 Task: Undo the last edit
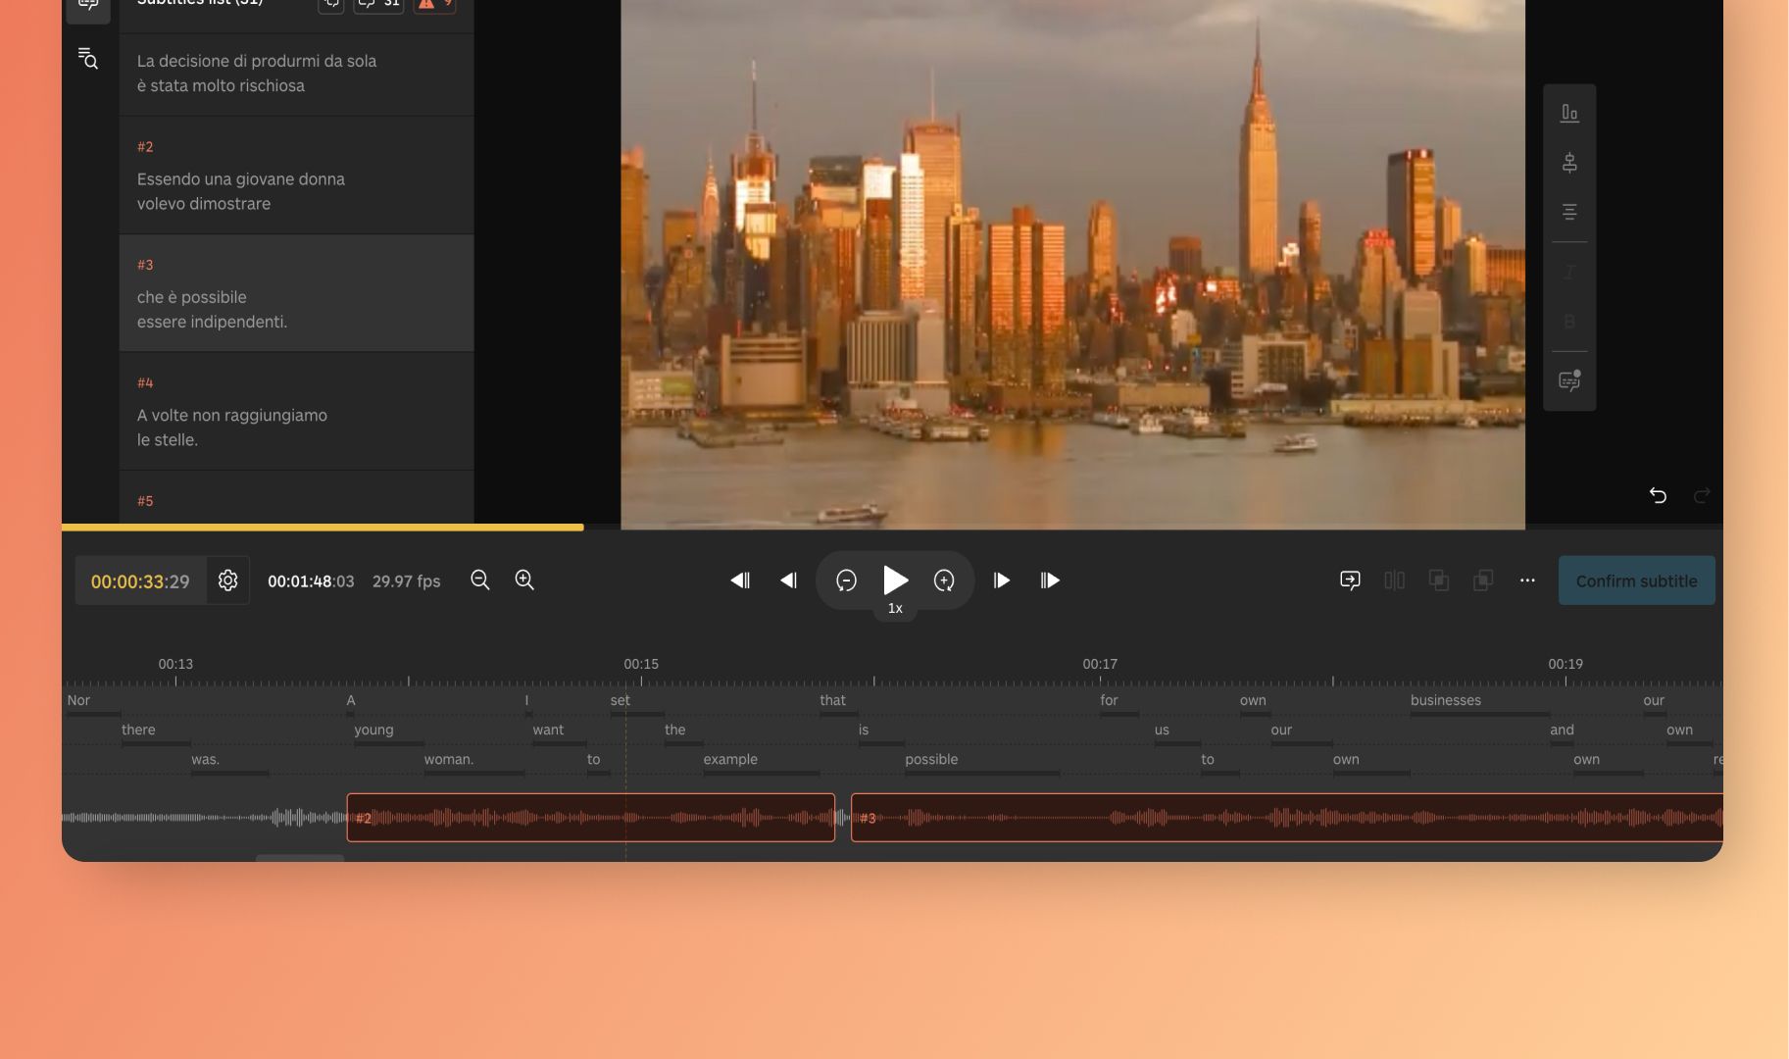[1658, 495]
